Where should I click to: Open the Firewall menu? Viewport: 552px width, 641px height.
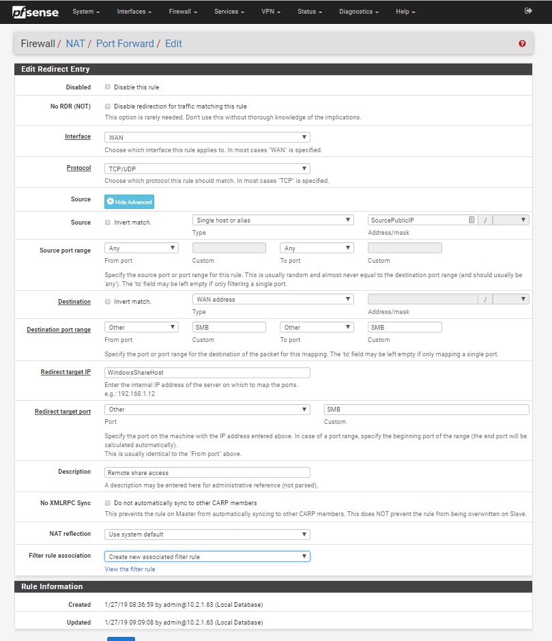pyautogui.click(x=183, y=12)
